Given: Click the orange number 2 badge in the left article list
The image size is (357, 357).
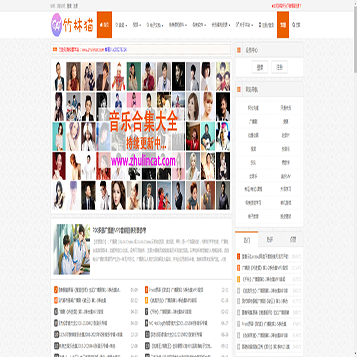Looking at the screenshot, I should click(x=56, y=300).
